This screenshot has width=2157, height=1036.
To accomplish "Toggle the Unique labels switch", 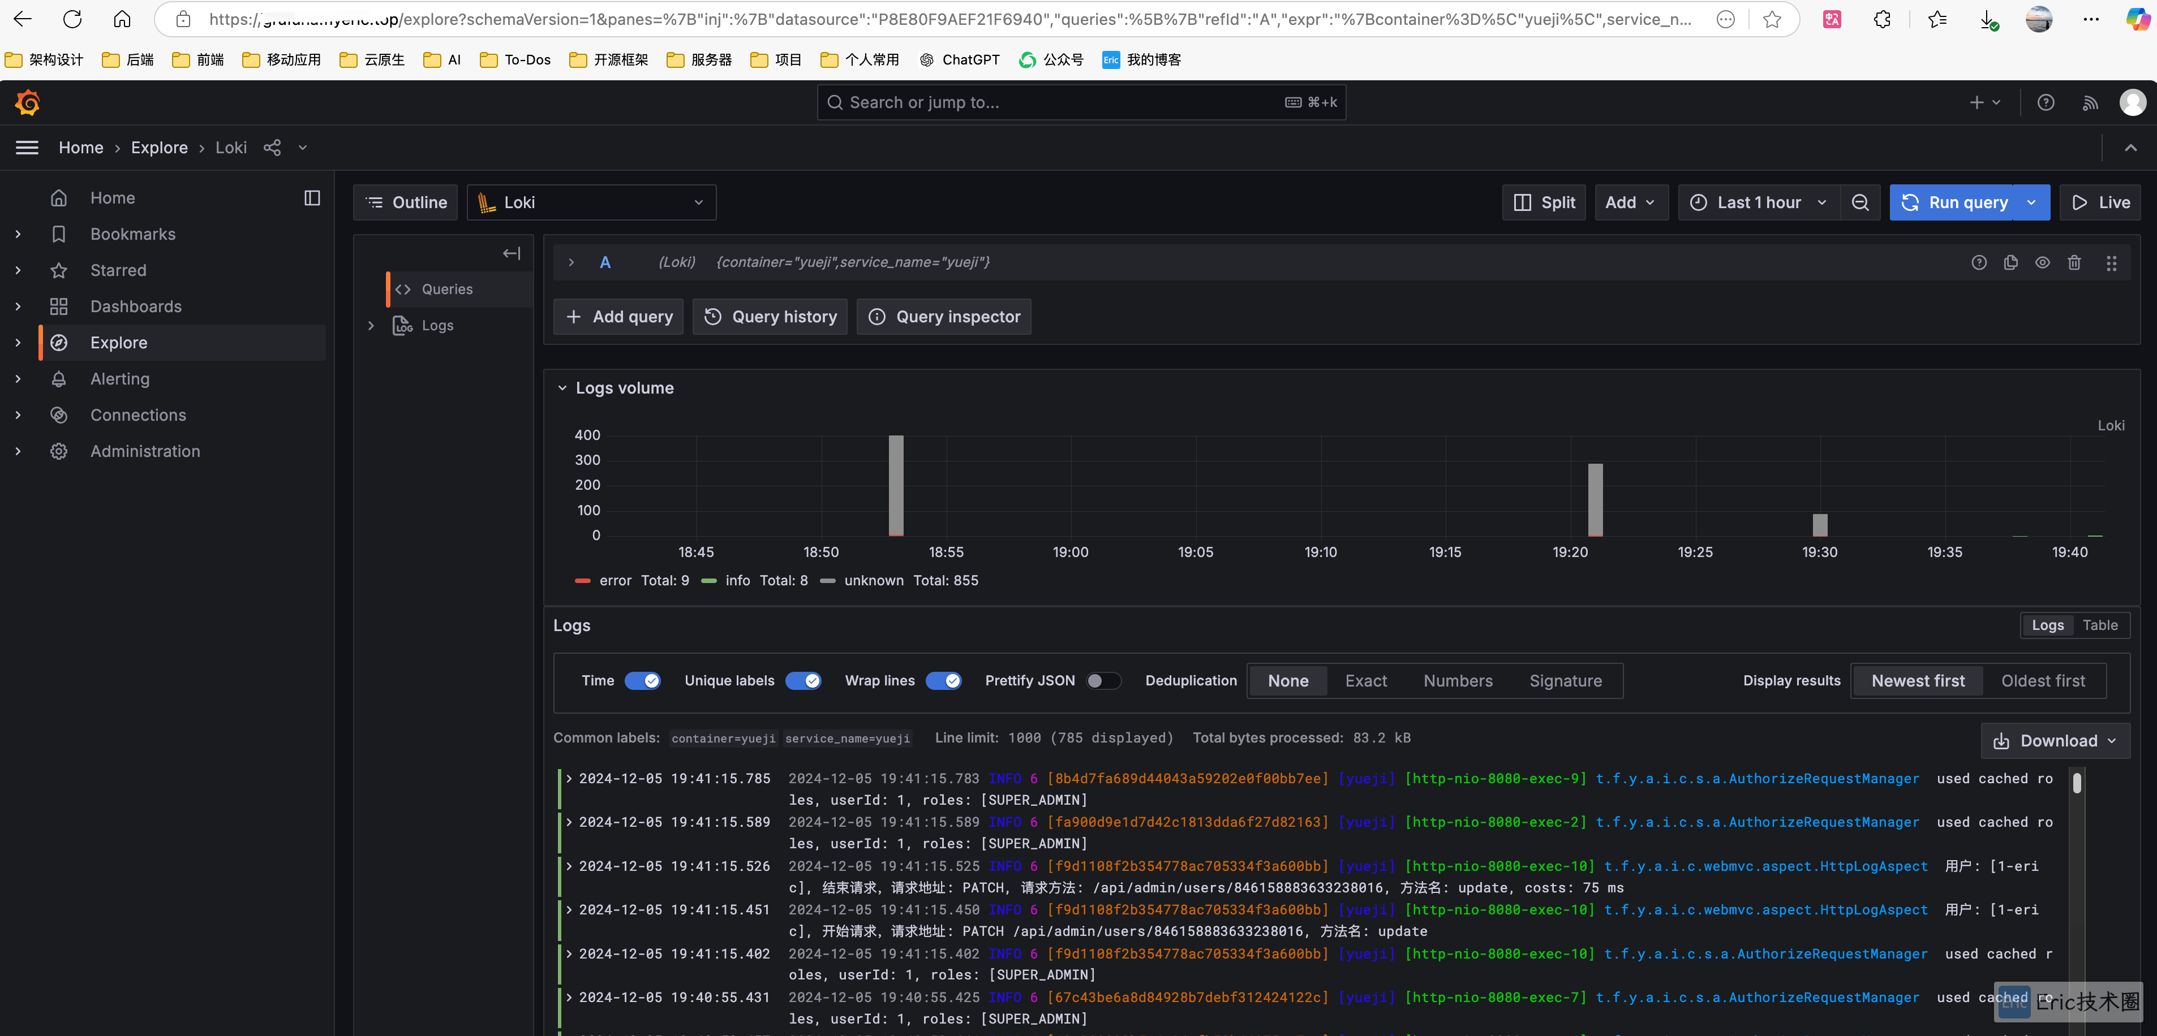I will click(x=803, y=680).
